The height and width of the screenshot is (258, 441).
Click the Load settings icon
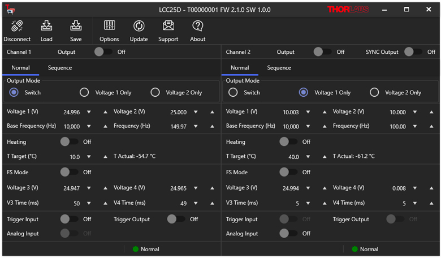tap(46, 26)
